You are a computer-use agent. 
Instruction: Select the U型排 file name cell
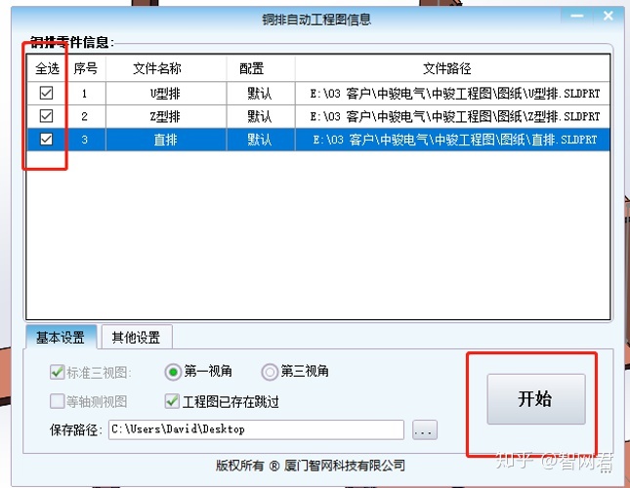(x=166, y=94)
